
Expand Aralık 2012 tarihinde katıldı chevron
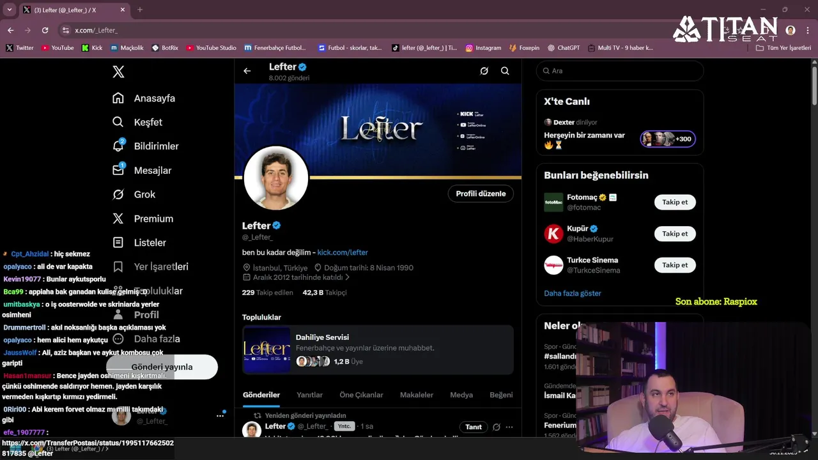tap(348, 277)
